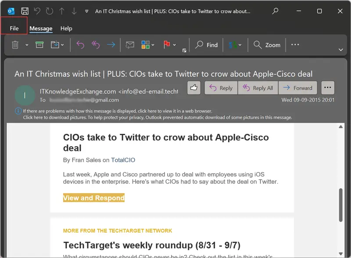
Task: Mark message unread with the envelope icon
Action: [x=129, y=45]
